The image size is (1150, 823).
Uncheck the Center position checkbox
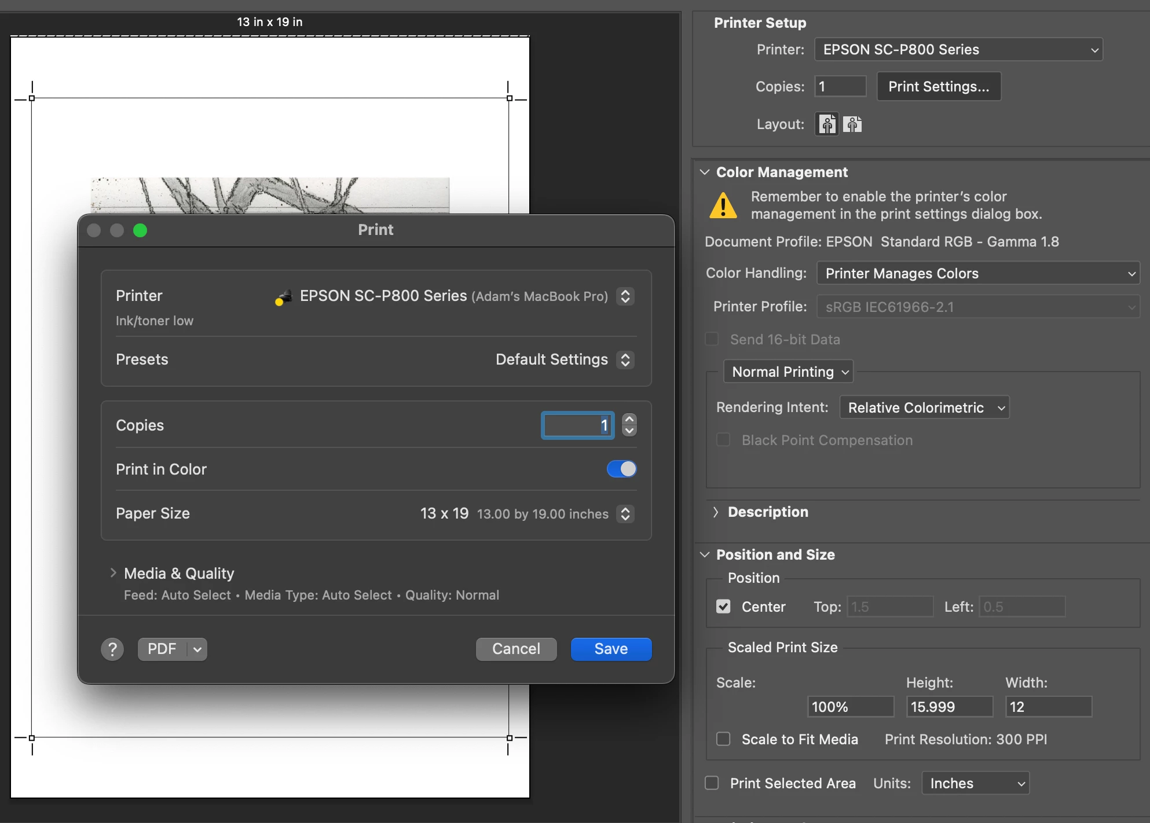pos(723,607)
